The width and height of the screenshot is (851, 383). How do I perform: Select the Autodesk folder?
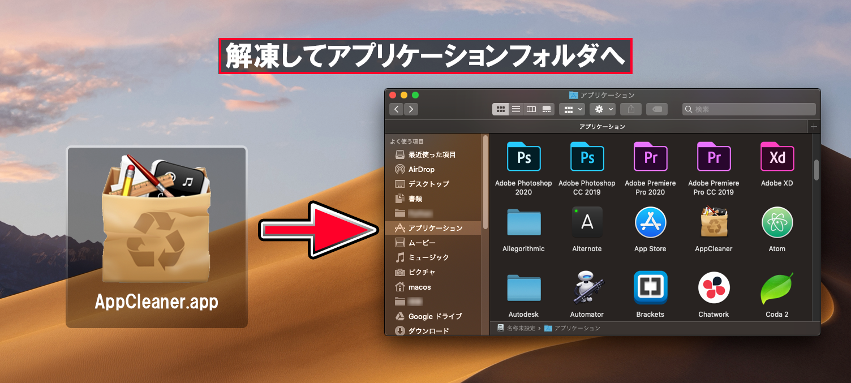pos(523,288)
